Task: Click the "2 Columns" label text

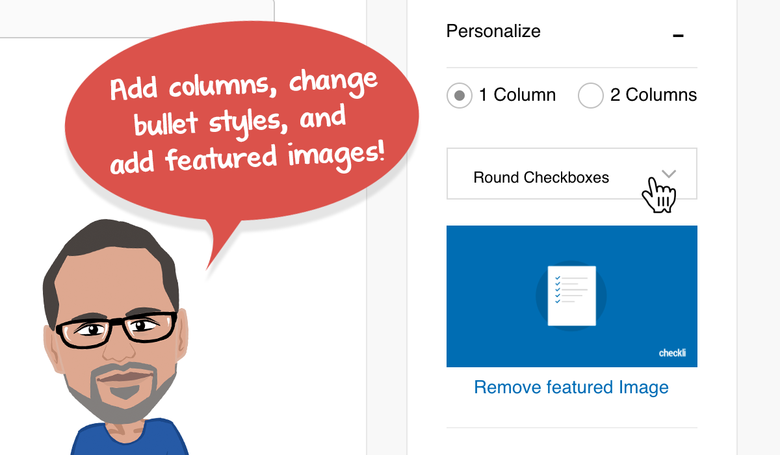Action: pyautogui.click(x=653, y=96)
